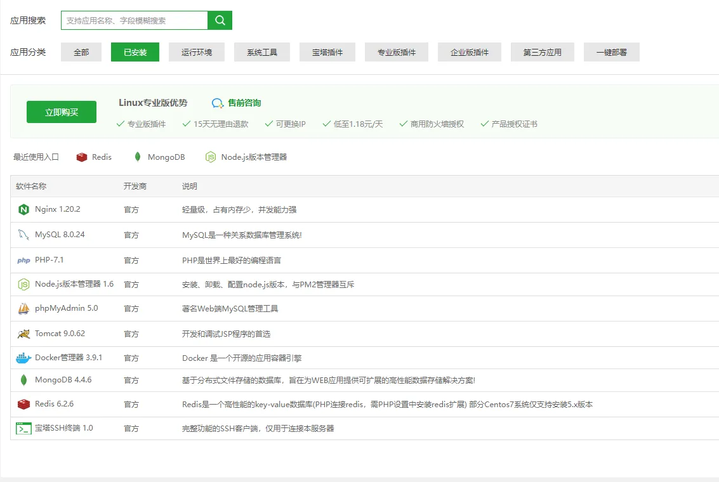Click the 可更换IP advantage text
The width and height of the screenshot is (719, 482).
point(291,124)
